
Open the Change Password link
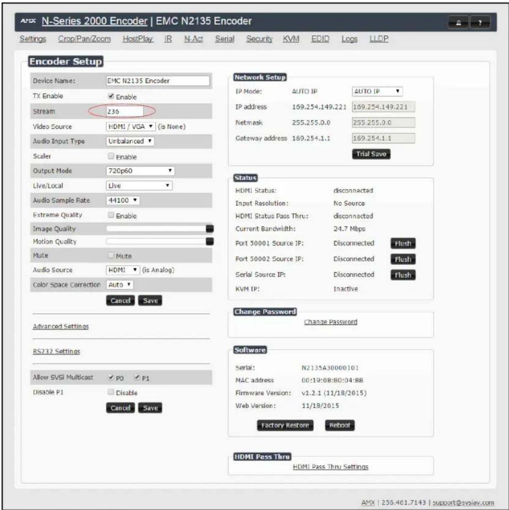(x=331, y=322)
